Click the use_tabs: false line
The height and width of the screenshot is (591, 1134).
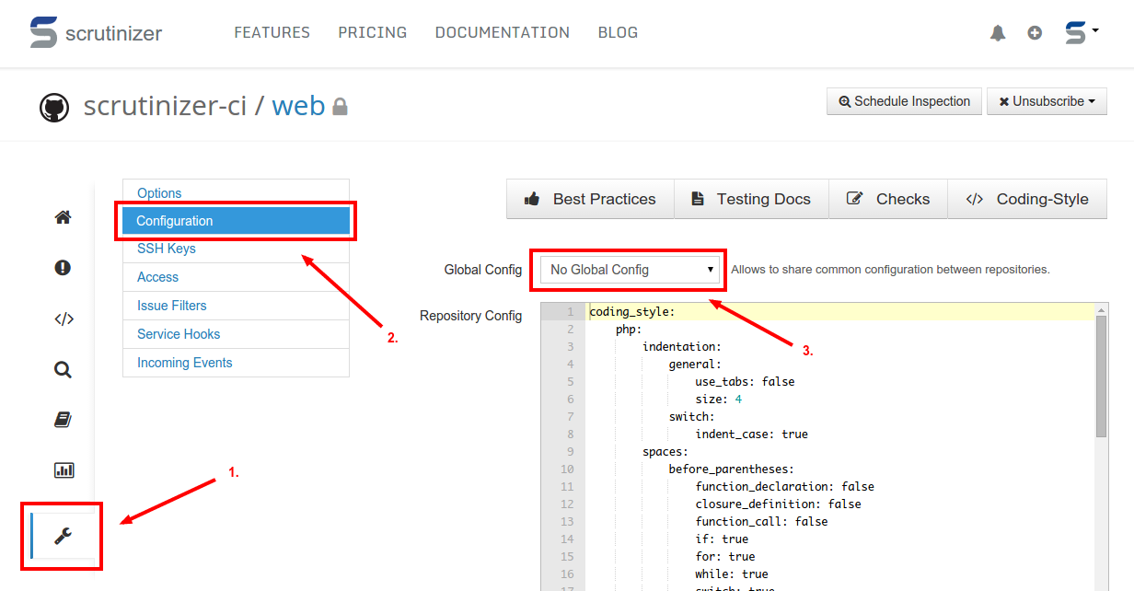point(745,382)
